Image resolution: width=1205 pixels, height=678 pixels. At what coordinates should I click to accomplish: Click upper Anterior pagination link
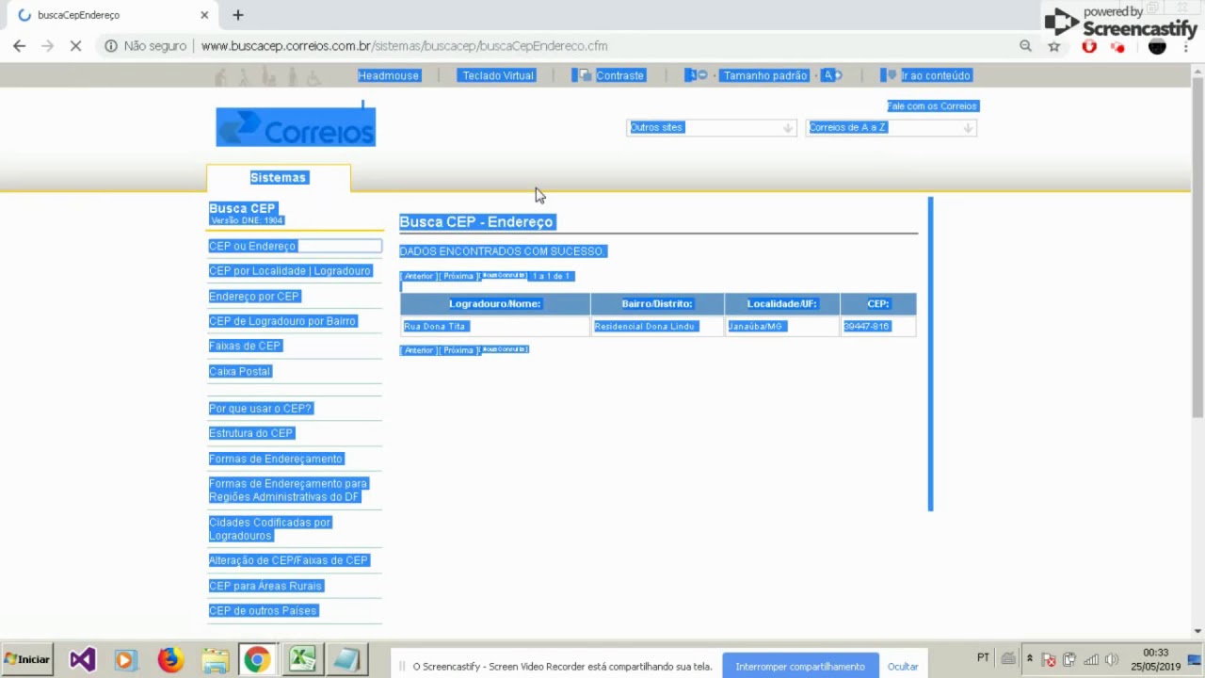(419, 276)
